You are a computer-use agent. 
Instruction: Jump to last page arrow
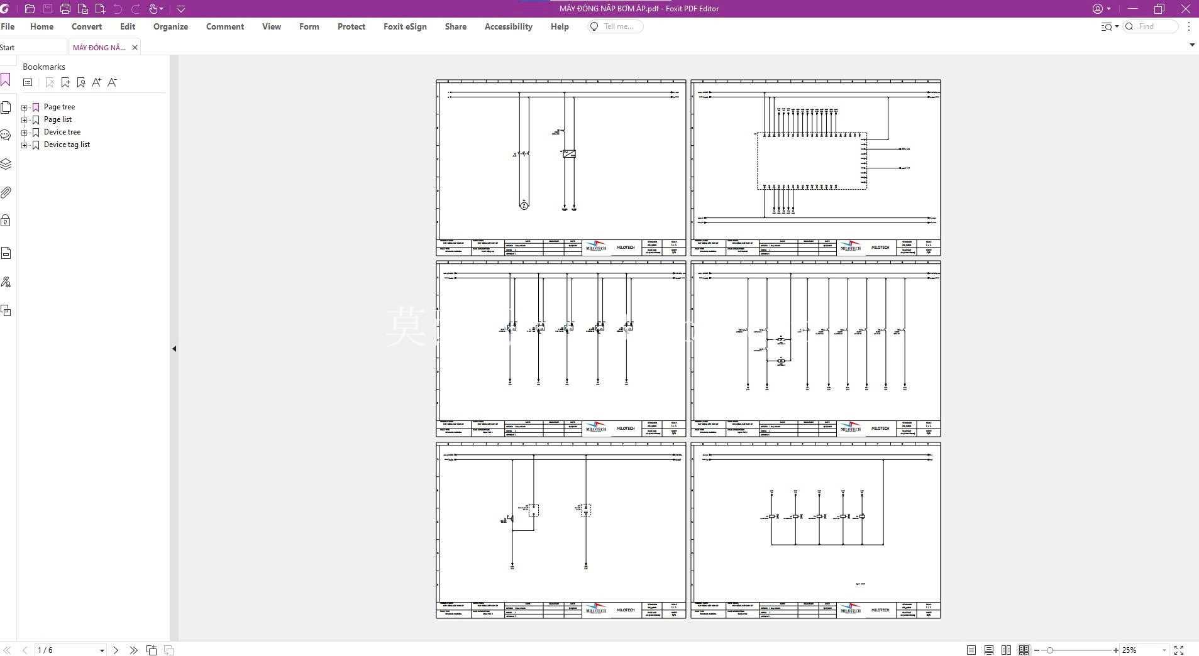tap(133, 650)
